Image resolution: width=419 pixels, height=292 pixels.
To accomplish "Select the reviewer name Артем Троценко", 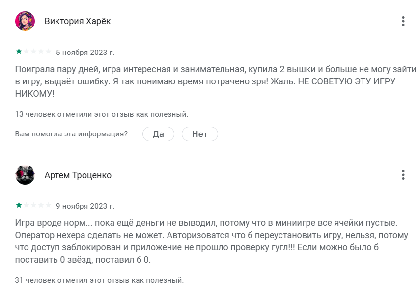I will coord(78,175).
